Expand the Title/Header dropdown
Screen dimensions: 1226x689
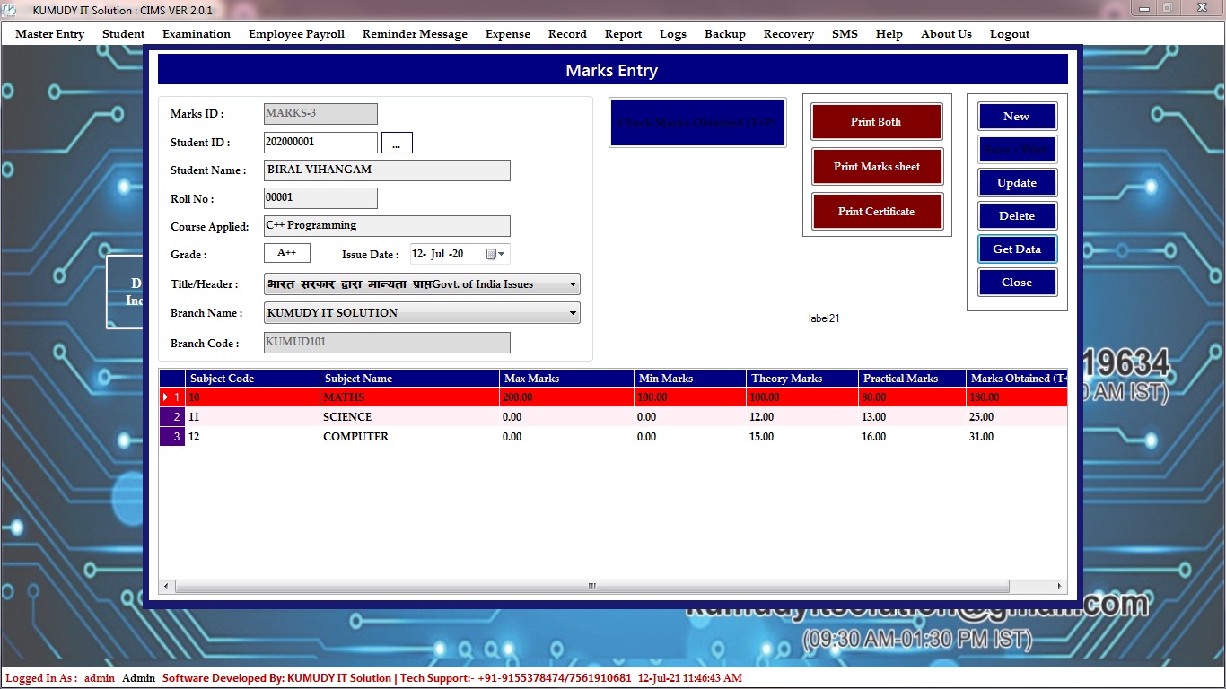tap(573, 284)
